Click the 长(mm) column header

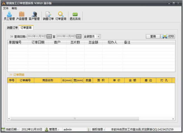tap(67, 80)
